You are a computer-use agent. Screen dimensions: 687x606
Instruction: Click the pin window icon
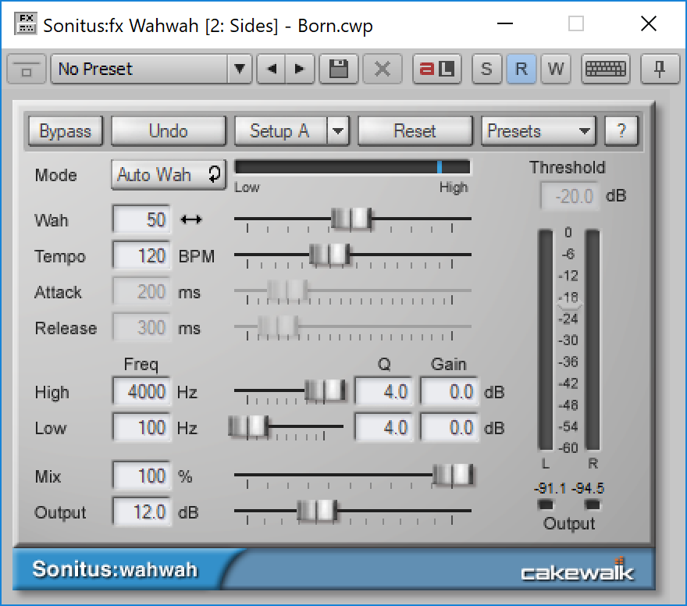[660, 69]
